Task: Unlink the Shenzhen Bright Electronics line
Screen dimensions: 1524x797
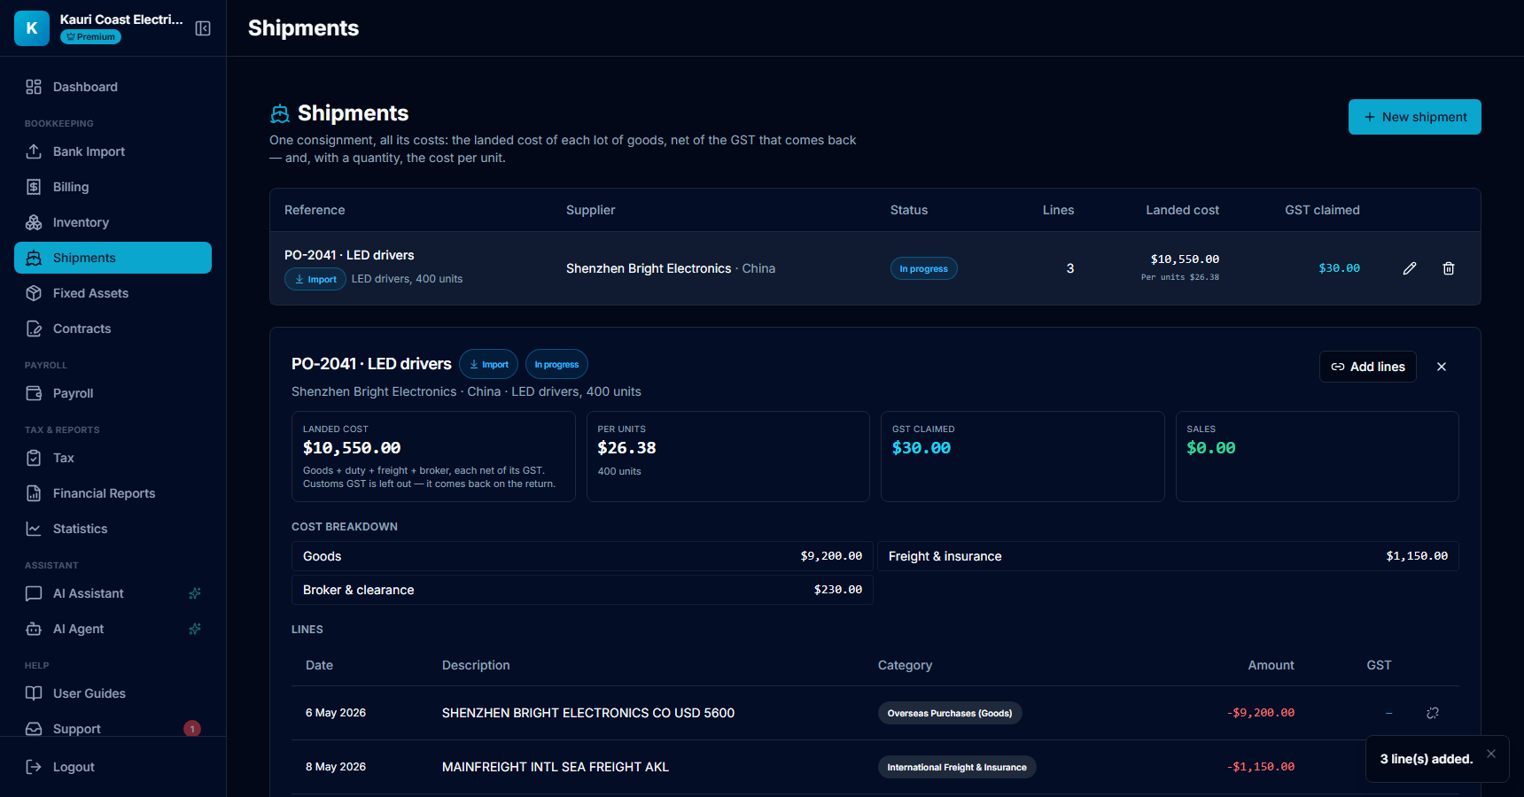Action: [x=1433, y=713]
